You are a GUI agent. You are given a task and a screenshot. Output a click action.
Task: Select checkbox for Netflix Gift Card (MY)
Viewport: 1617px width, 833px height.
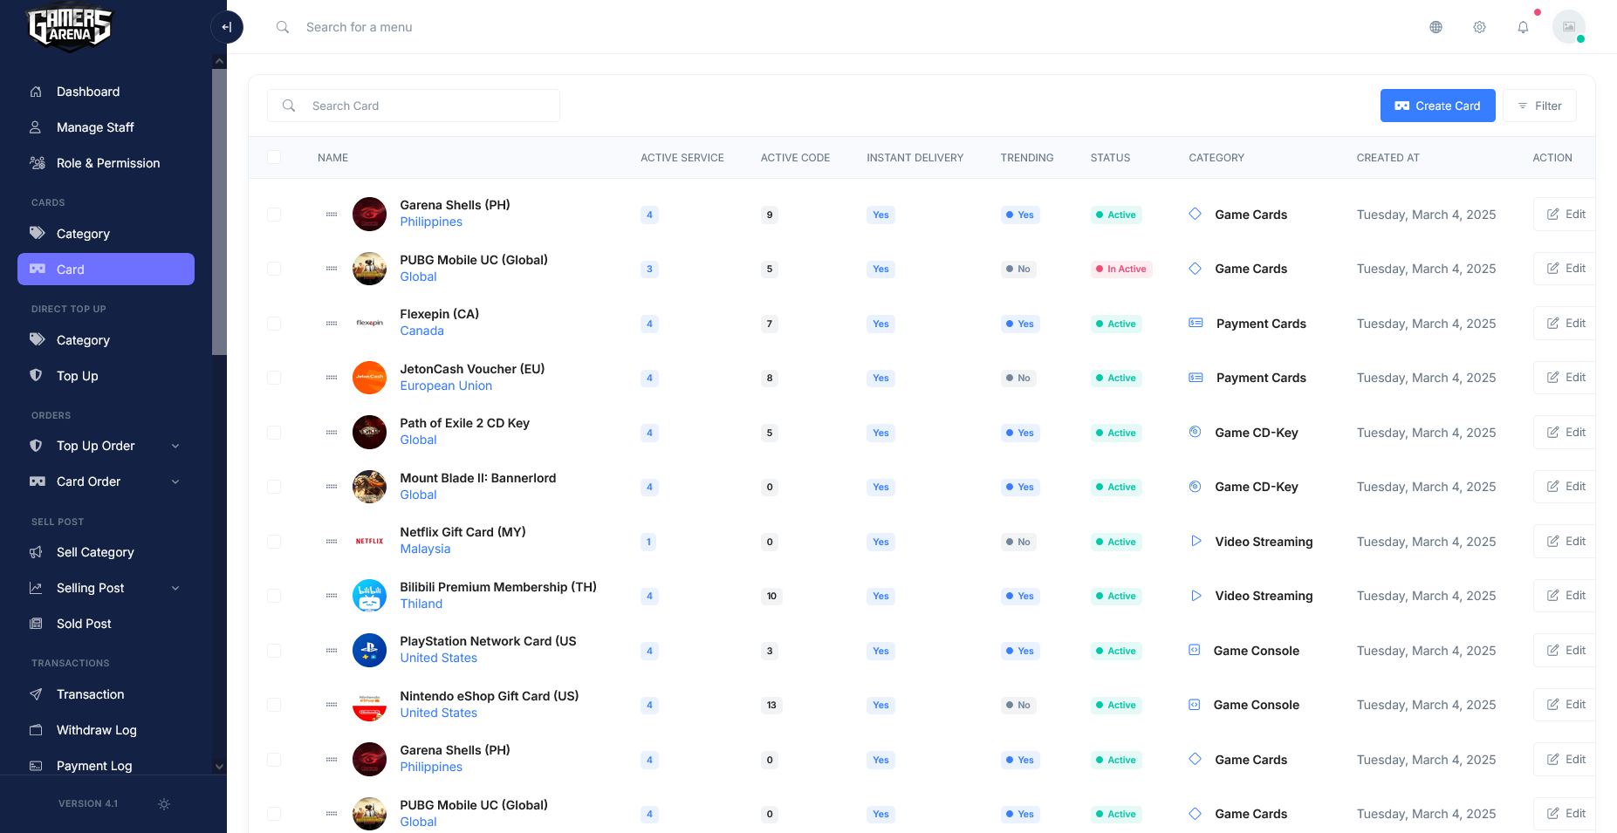click(274, 542)
